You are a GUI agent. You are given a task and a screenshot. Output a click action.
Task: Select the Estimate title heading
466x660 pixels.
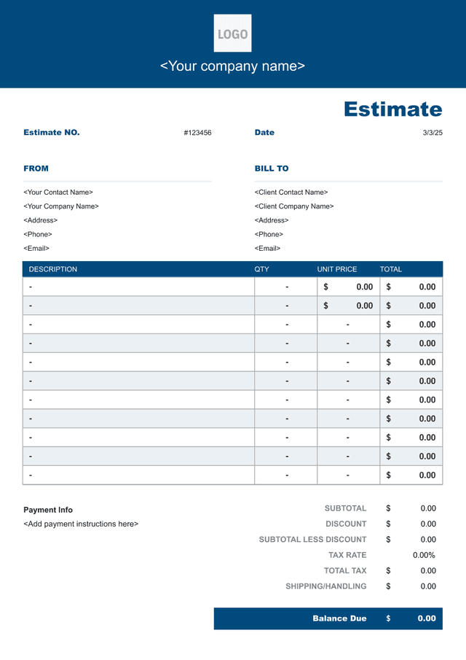pos(393,109)
